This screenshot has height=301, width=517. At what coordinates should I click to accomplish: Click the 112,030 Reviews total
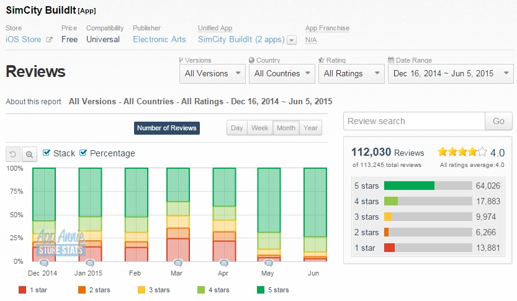point(387,152)
